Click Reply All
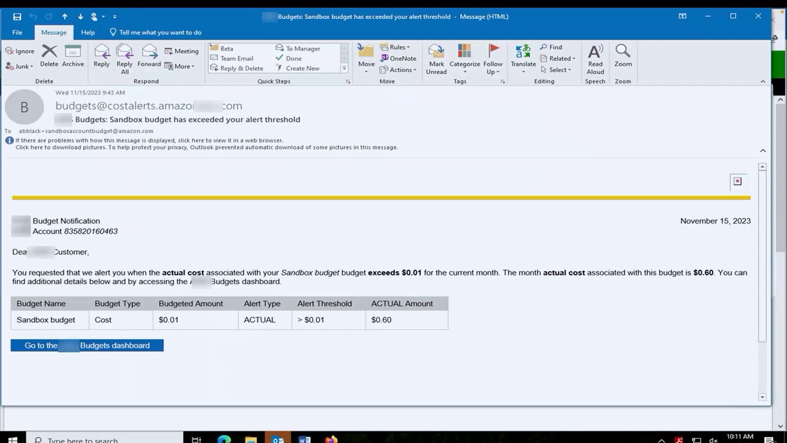Image resolution: width=787 pixels, height=443 pixels. coord(125,59)
